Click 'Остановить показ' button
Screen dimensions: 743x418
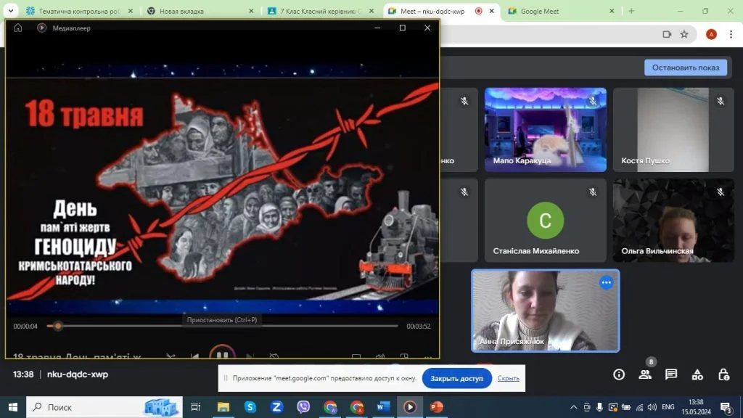click(x=686, y=67)
